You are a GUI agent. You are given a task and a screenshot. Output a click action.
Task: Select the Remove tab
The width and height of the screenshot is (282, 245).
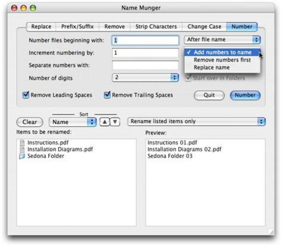coord(115,27)
